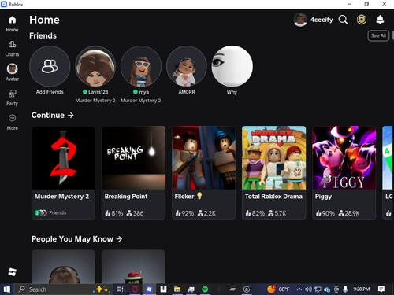This screenshot has width=394, height=295.
Task: Click mya's Murder Mystery 2 status text
Action: click(141, 101)
